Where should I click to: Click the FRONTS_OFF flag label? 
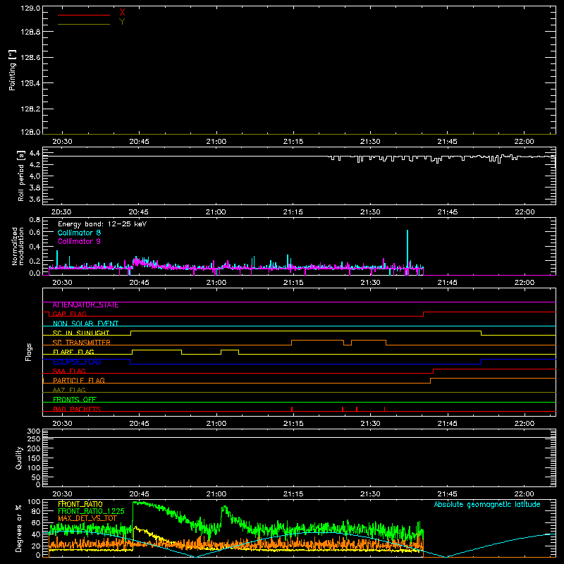point(75,400)
